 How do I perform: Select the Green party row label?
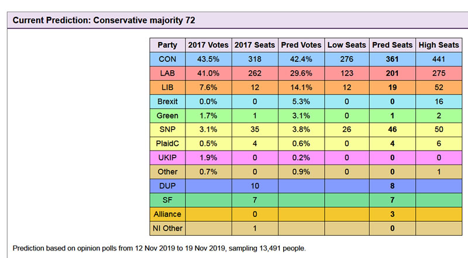coord(168,116)
